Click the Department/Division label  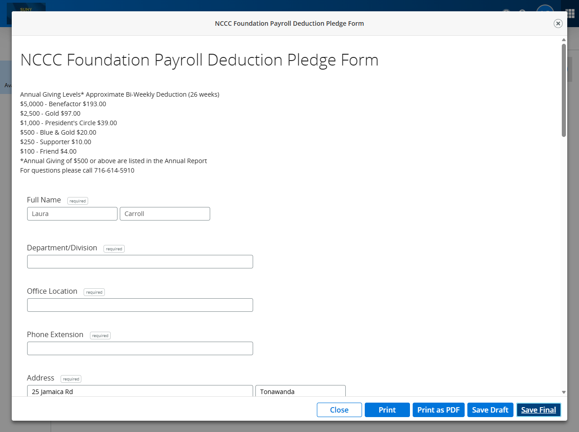point(62,248)
